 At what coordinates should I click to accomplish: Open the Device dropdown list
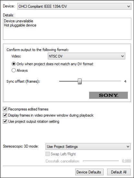(74, 6)
